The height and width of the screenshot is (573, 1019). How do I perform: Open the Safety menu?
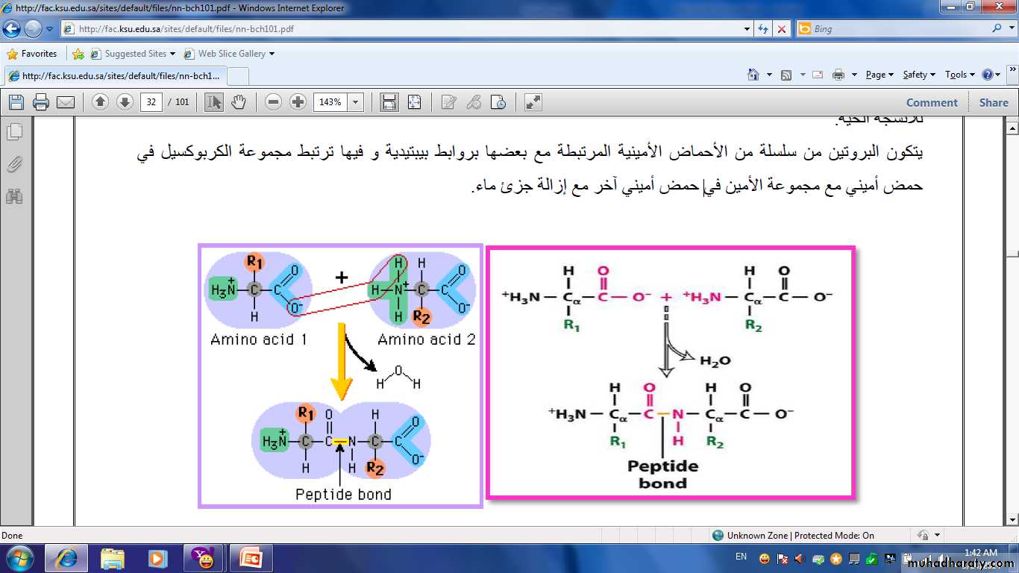point(919,75)
